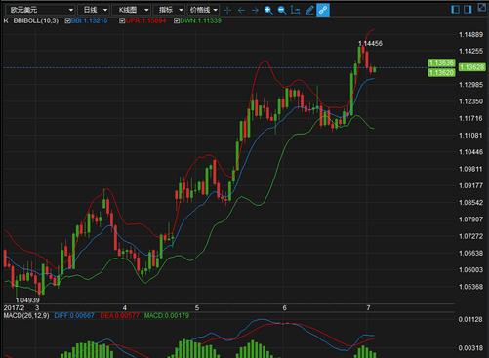Click the 1.04939 low price label
489x358 pixels.
click(27, 300)
